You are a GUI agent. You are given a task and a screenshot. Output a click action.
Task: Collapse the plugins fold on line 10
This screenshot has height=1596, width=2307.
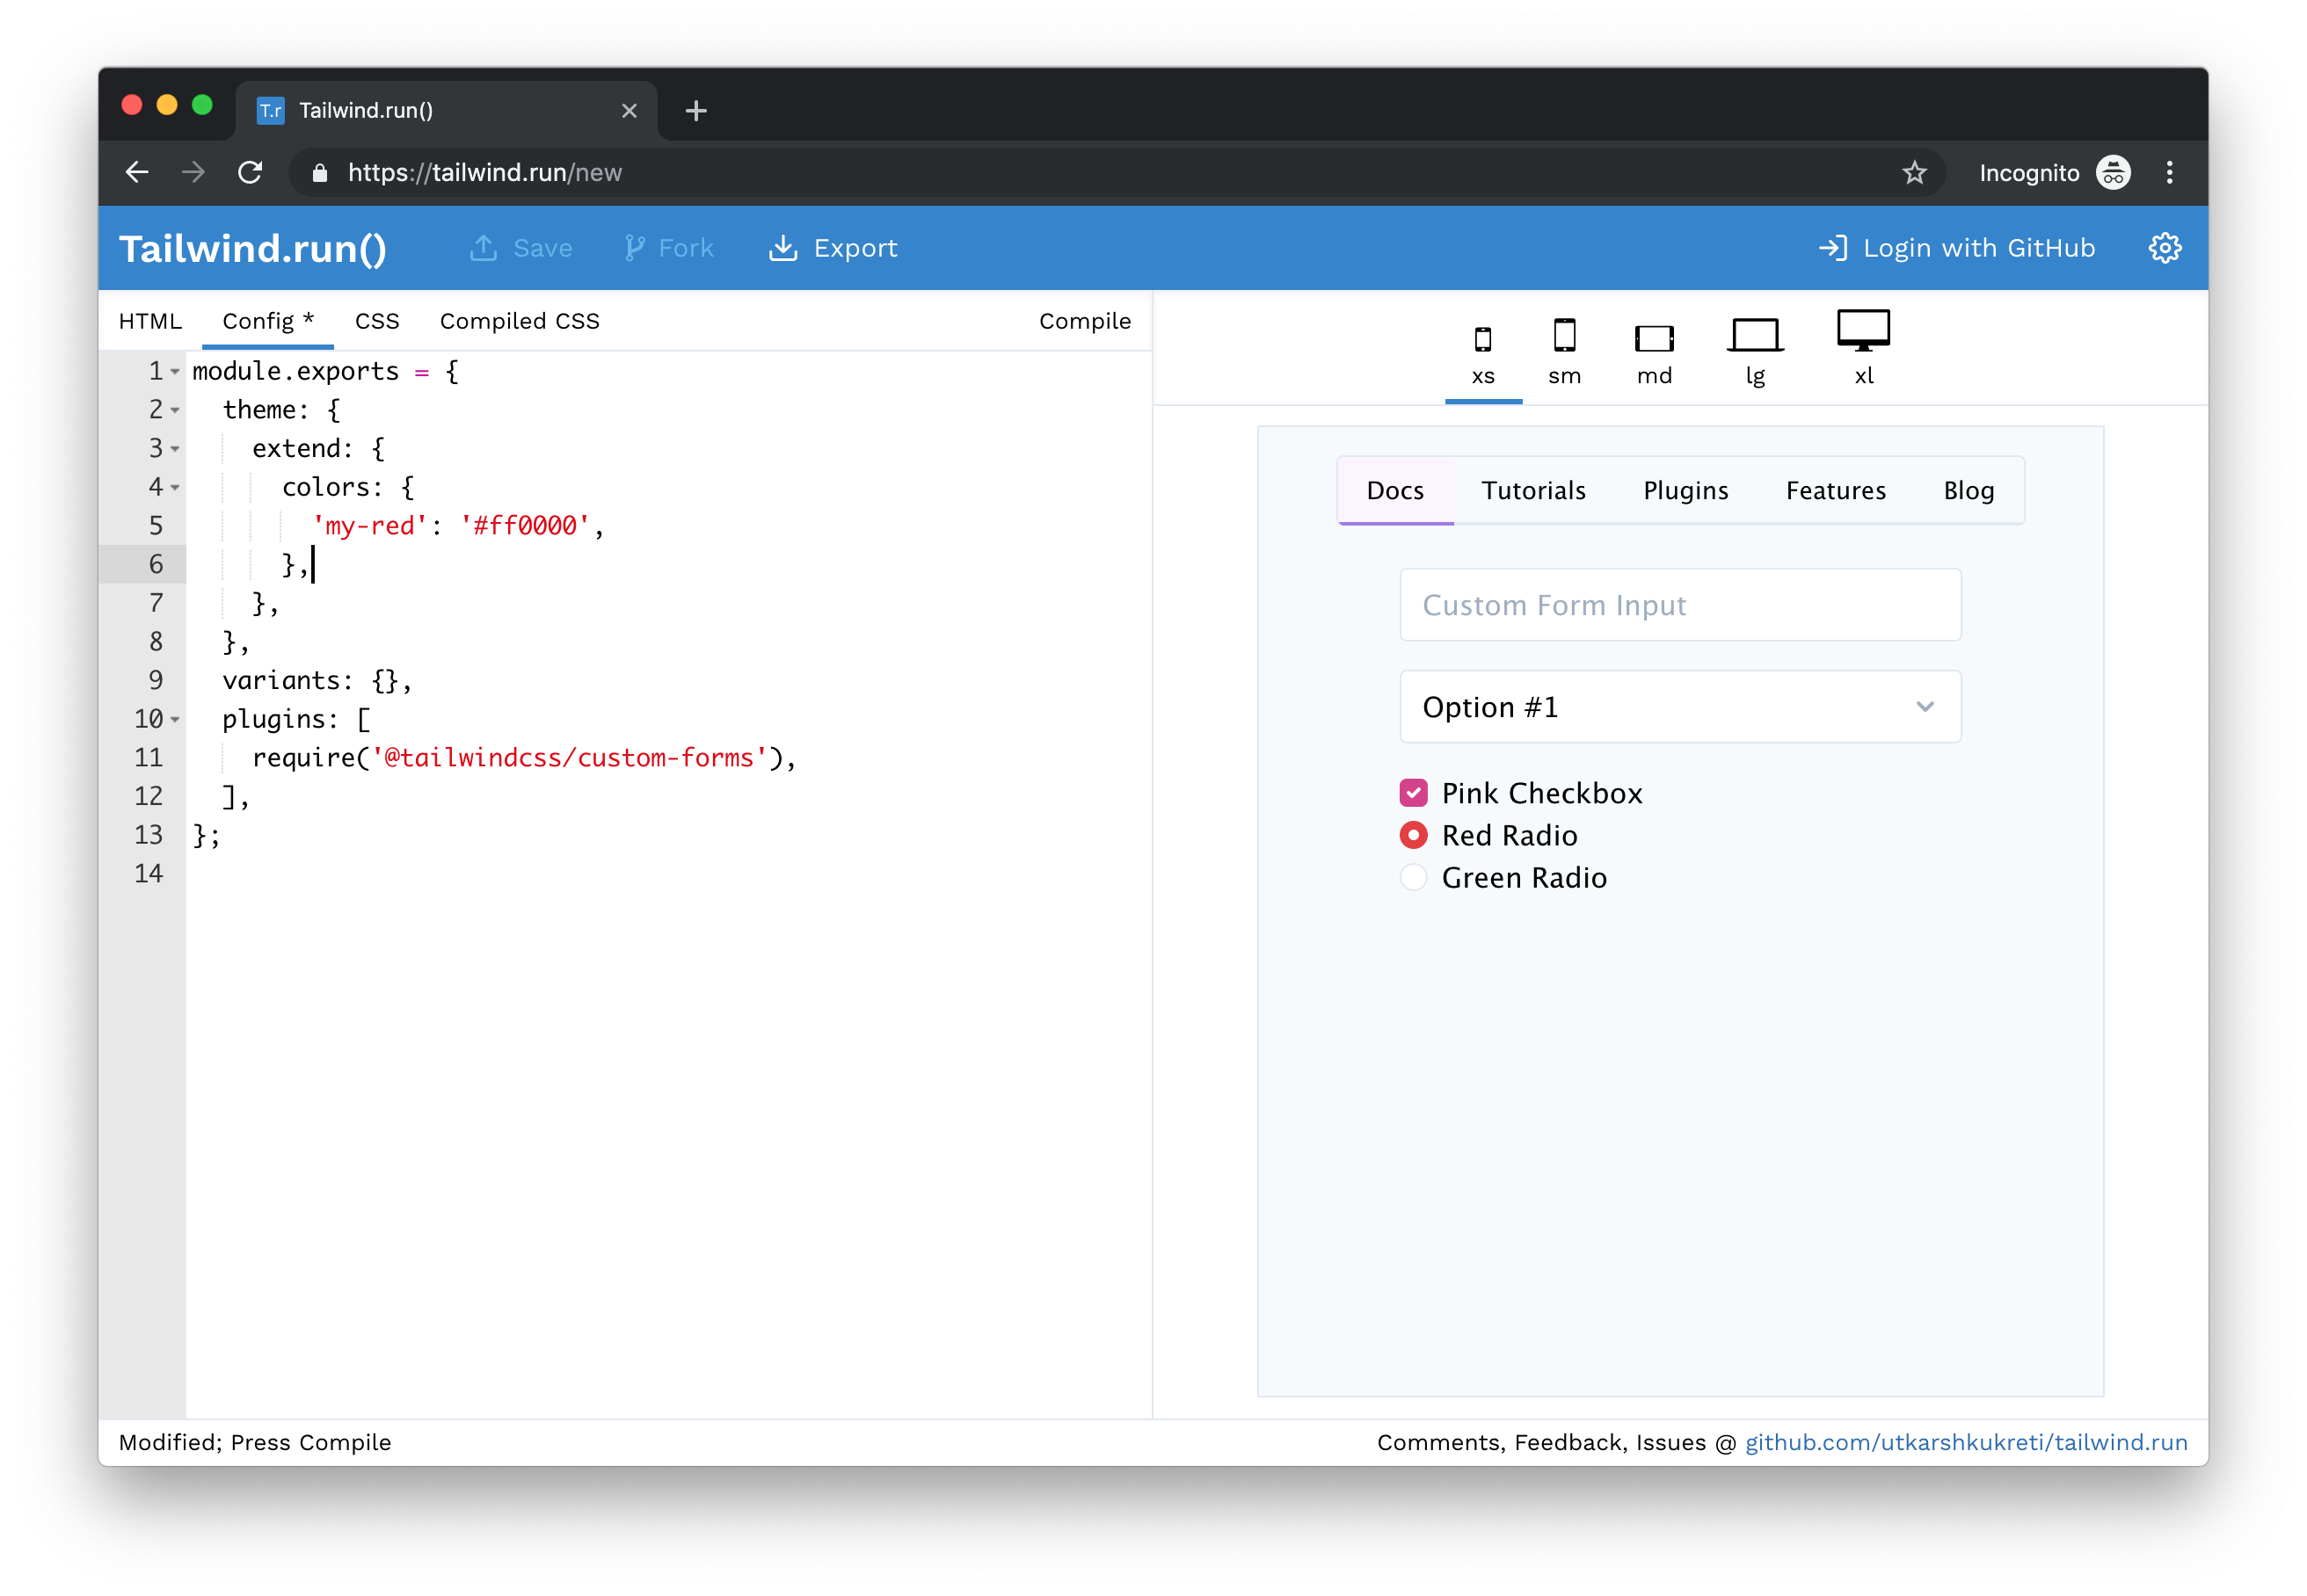175,720
